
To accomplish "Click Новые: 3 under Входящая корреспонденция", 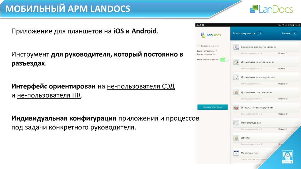I will [283, 53].
